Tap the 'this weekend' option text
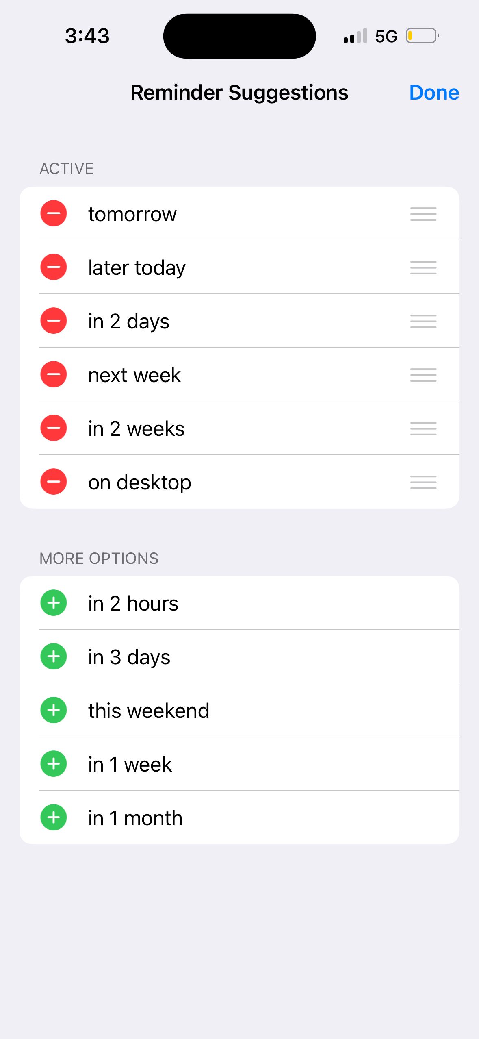 pos(149,711)
